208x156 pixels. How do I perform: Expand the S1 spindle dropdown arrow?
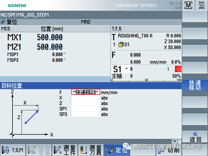pos(127,69)
